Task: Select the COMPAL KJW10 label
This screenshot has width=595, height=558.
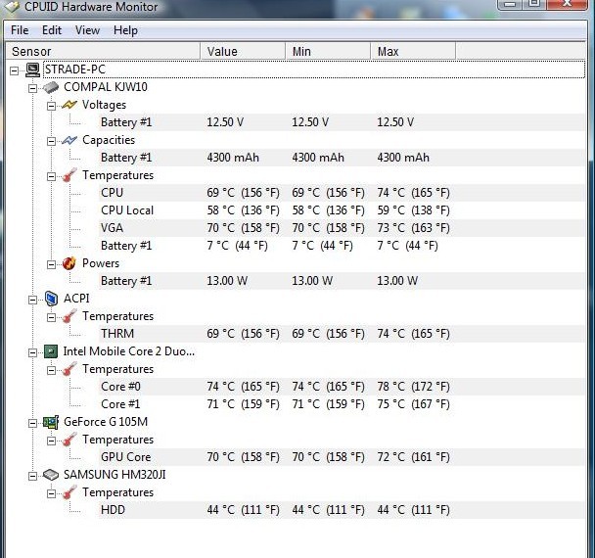Action: [x=106, y=87]
